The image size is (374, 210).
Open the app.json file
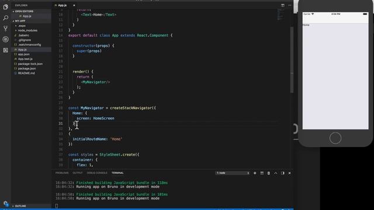pyautogui.click(x=23, y=54)
